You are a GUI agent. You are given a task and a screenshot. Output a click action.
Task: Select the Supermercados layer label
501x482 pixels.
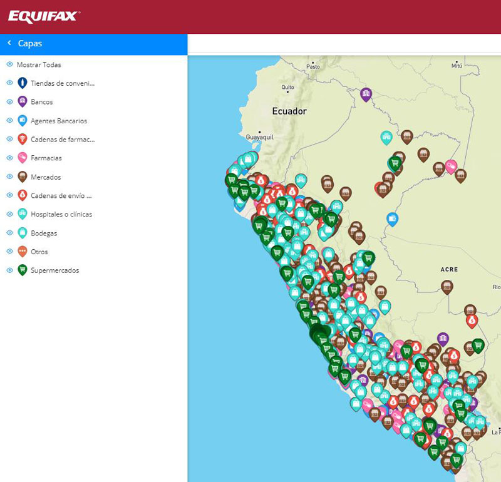click(x=55, y=270)
